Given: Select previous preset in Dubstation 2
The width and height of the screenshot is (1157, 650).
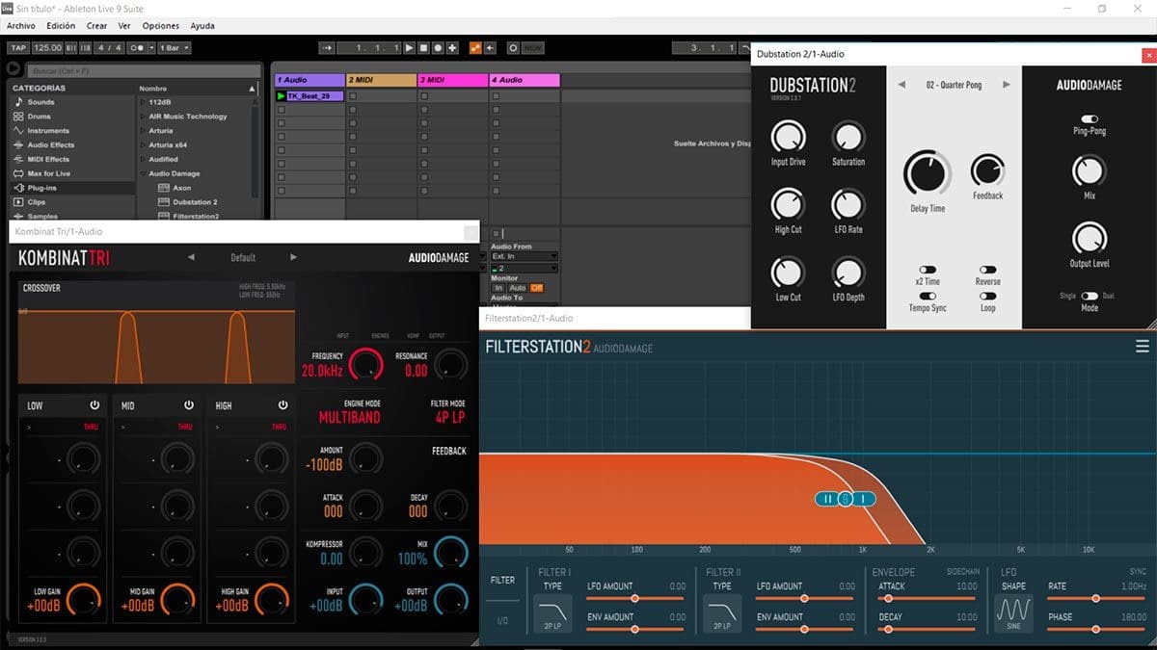Looking at the screenshot, I should (901, 85).
